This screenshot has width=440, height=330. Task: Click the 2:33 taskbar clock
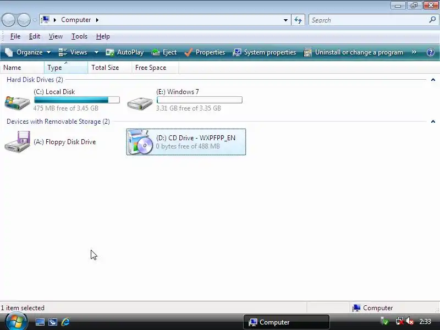[425, 322]
